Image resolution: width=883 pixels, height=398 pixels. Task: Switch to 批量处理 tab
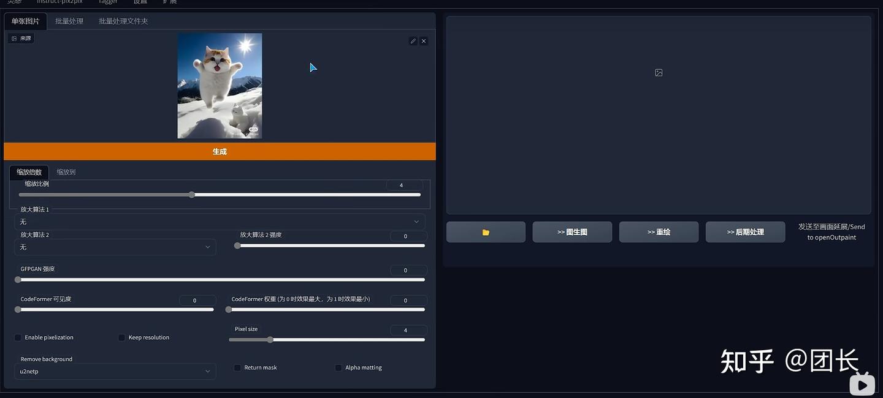pos(69,21)
